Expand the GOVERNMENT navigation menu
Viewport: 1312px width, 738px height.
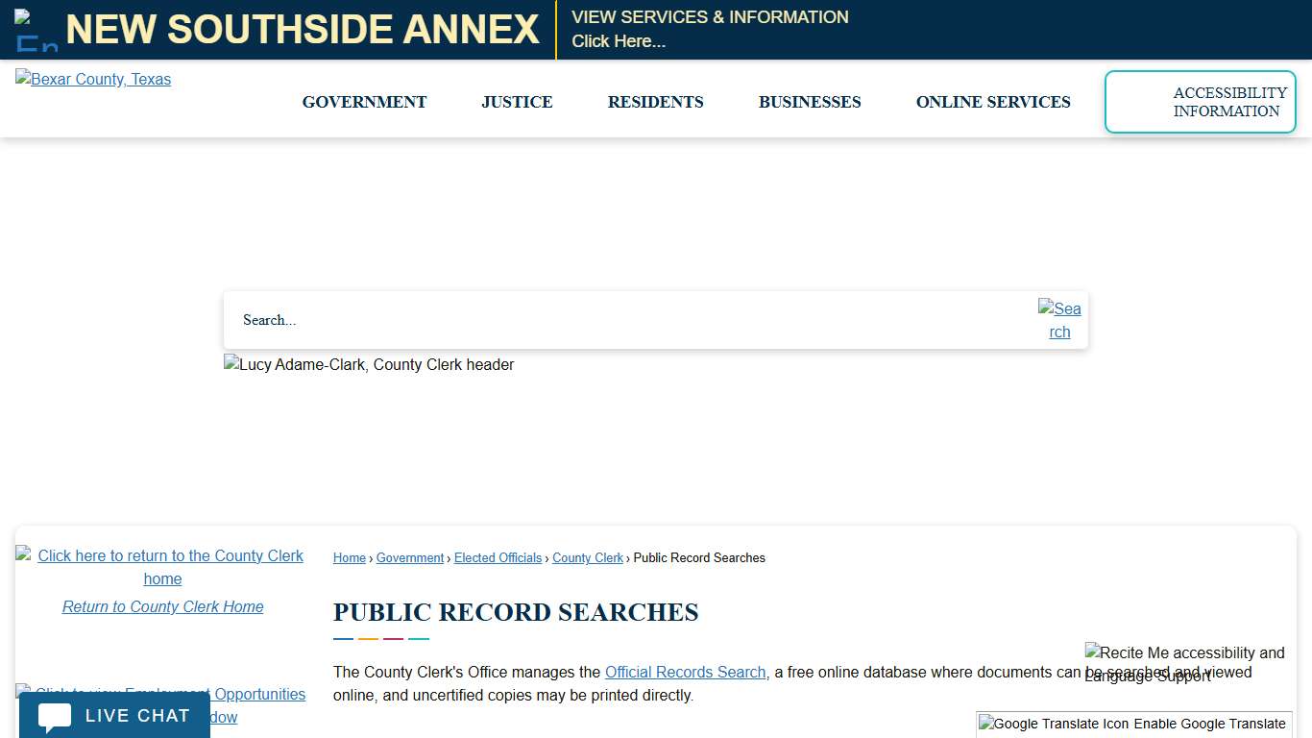tap(364, 102)
